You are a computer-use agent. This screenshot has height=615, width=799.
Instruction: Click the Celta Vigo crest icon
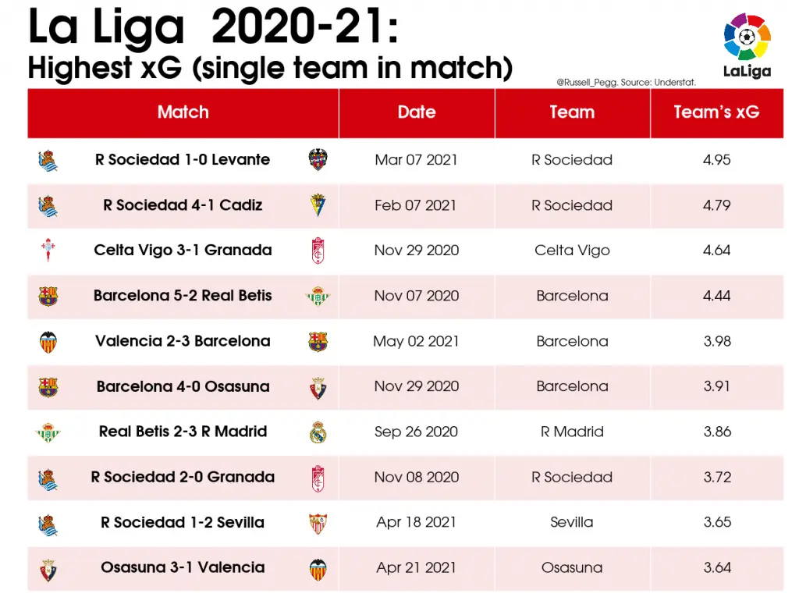pos(48,250)
